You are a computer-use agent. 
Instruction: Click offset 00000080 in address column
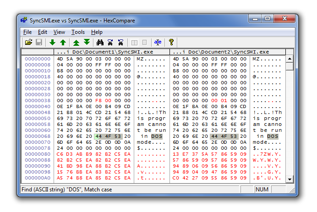[38, 154]
